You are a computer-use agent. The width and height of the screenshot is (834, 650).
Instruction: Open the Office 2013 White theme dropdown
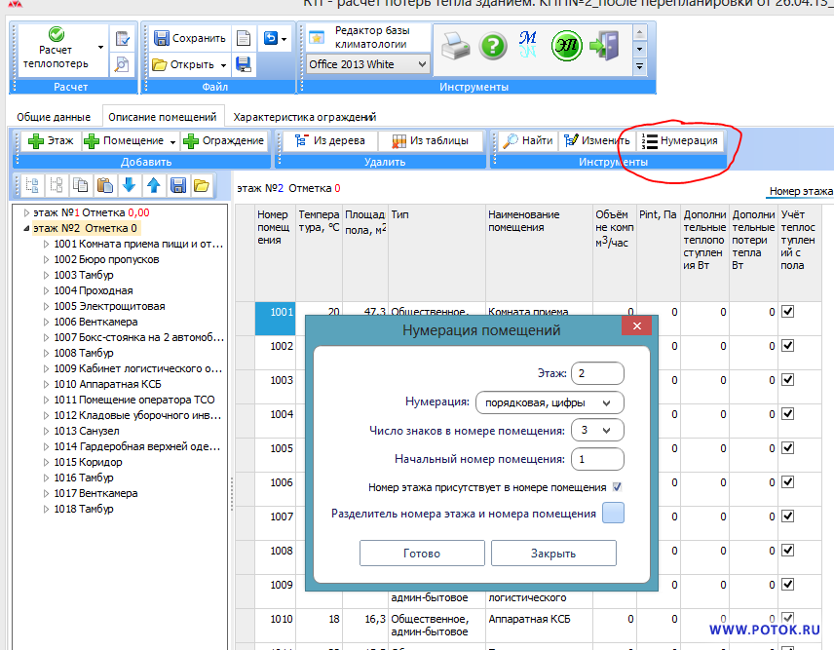(x=368, y=64)
